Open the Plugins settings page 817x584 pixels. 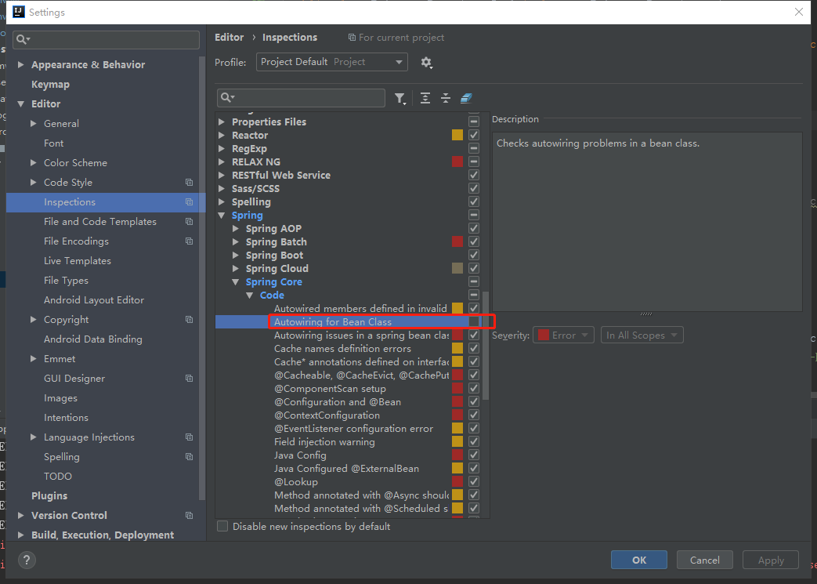tap(49, 496)
